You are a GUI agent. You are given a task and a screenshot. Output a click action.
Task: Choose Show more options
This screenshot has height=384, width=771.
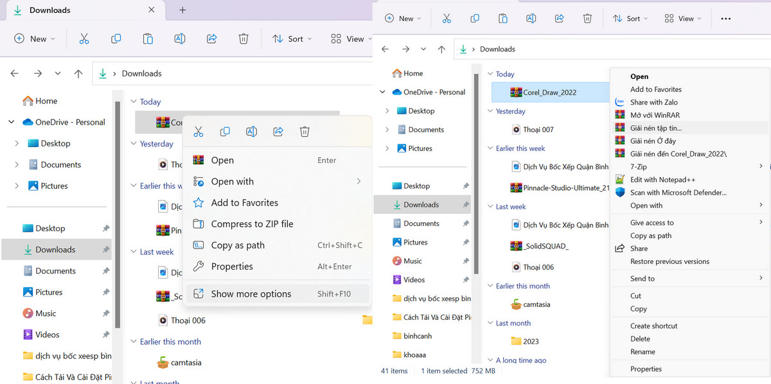pos(251,294)
